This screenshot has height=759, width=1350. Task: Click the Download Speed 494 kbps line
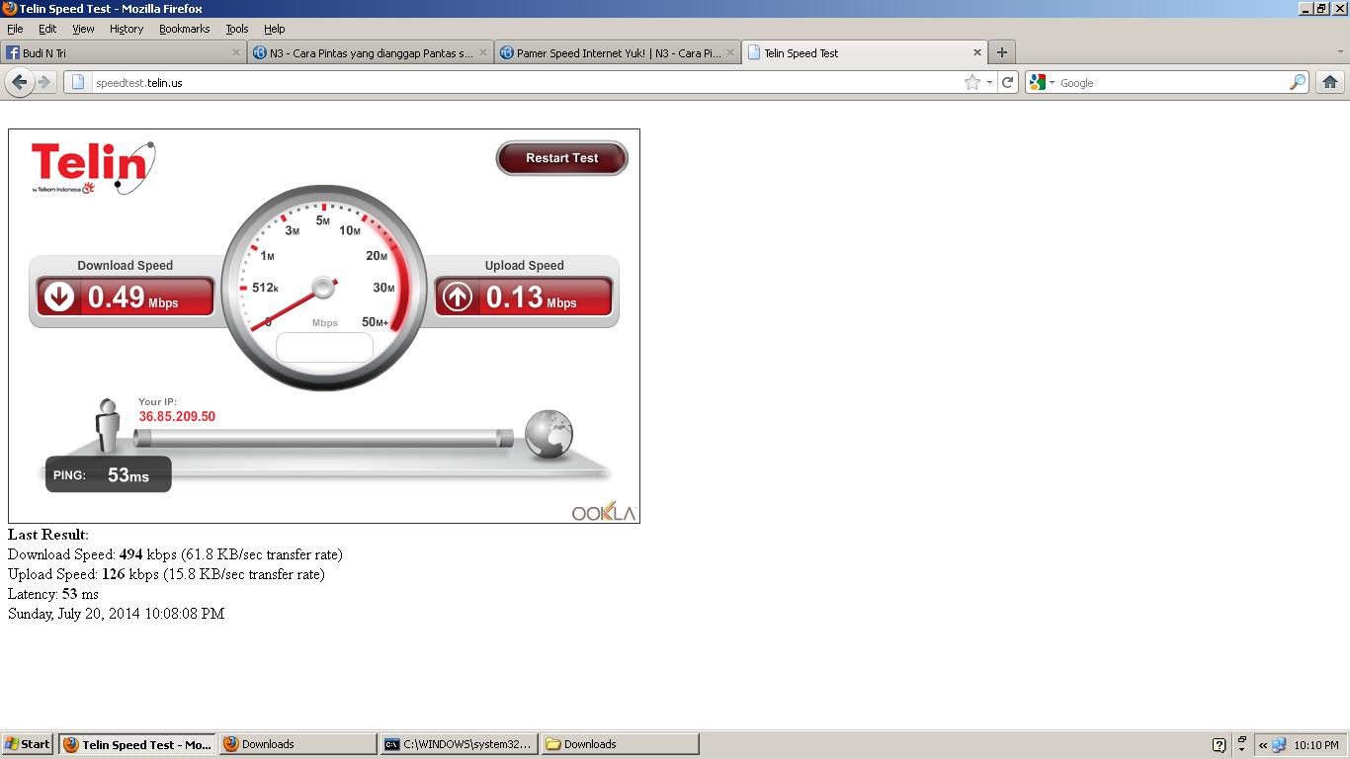pyautogui.click(x=175, y=554)
